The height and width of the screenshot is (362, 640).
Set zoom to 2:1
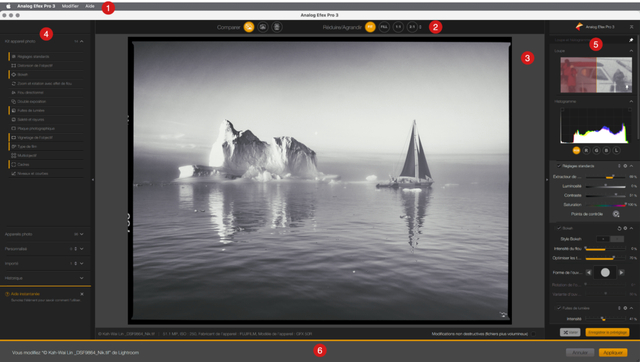click(412, 27)
